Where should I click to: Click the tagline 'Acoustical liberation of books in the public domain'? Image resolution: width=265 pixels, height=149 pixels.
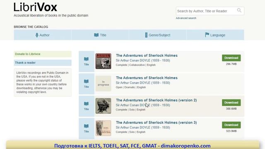(51, 15)
